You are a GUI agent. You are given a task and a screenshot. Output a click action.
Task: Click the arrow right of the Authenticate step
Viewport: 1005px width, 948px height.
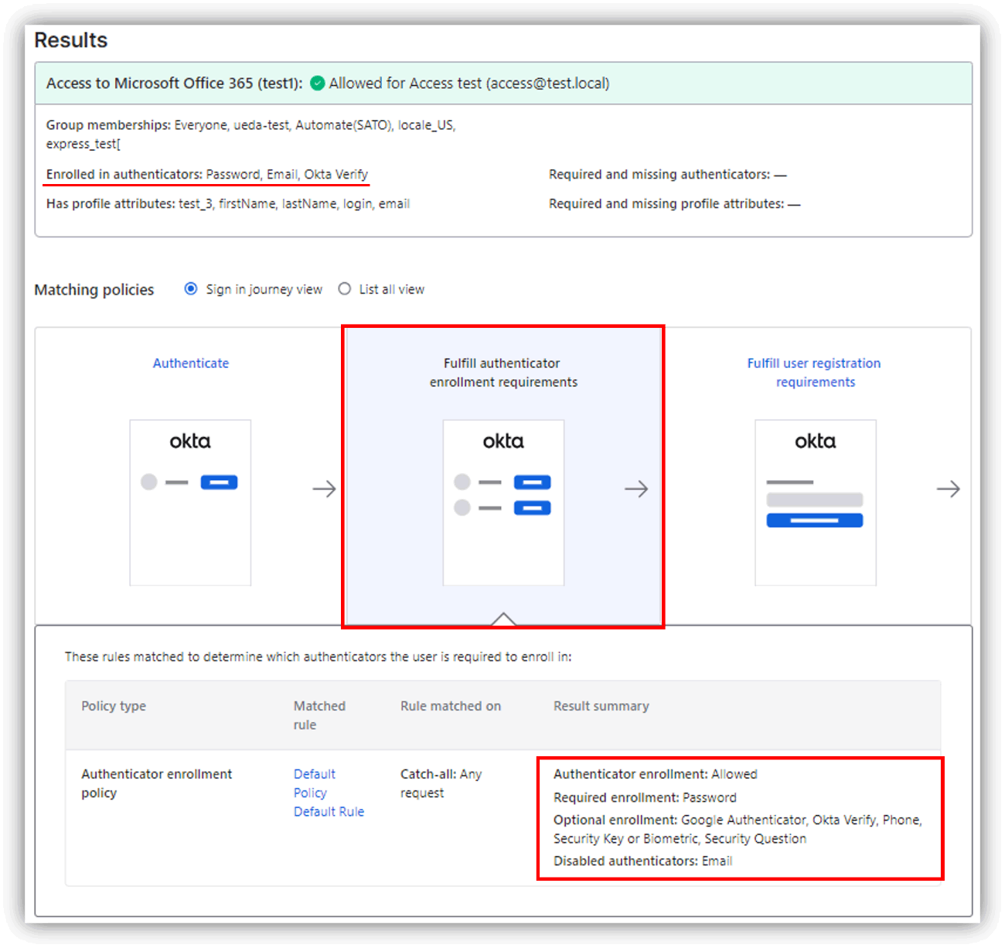(x=324, y=489)
